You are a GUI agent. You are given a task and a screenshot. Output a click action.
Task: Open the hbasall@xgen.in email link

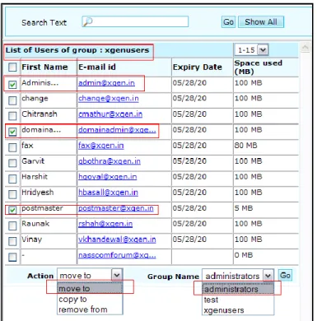(x=108, y=193)
